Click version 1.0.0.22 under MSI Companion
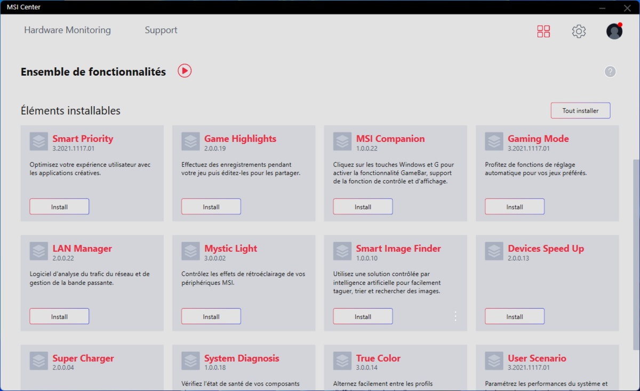The width and height of the screenshot is (640, 391). (x=367, y=149)
